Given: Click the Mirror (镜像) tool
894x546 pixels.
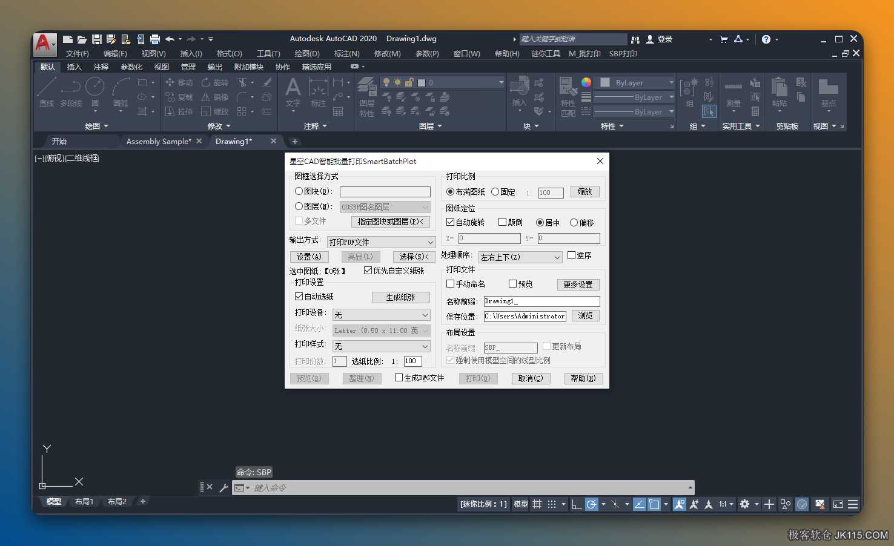Looking at the screenshot, I should [x=215, y=97].
